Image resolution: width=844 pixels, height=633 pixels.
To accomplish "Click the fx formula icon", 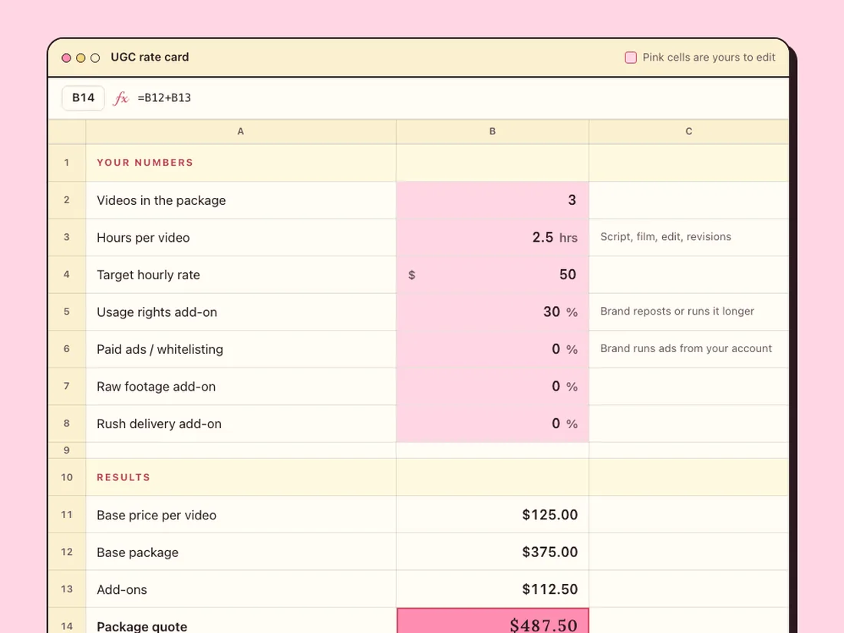I will tap(120, 98).
